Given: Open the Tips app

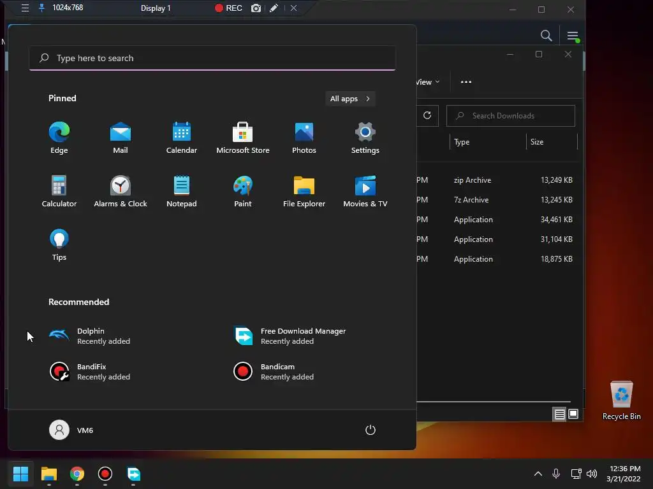Looking at the screenshot, I should pyautogui.click(x=59, y=245).
